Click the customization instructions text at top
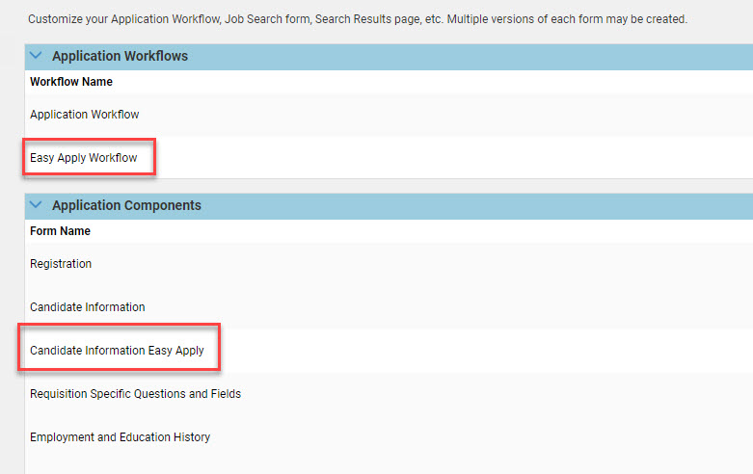753x474 pixels. click(357, 19)
